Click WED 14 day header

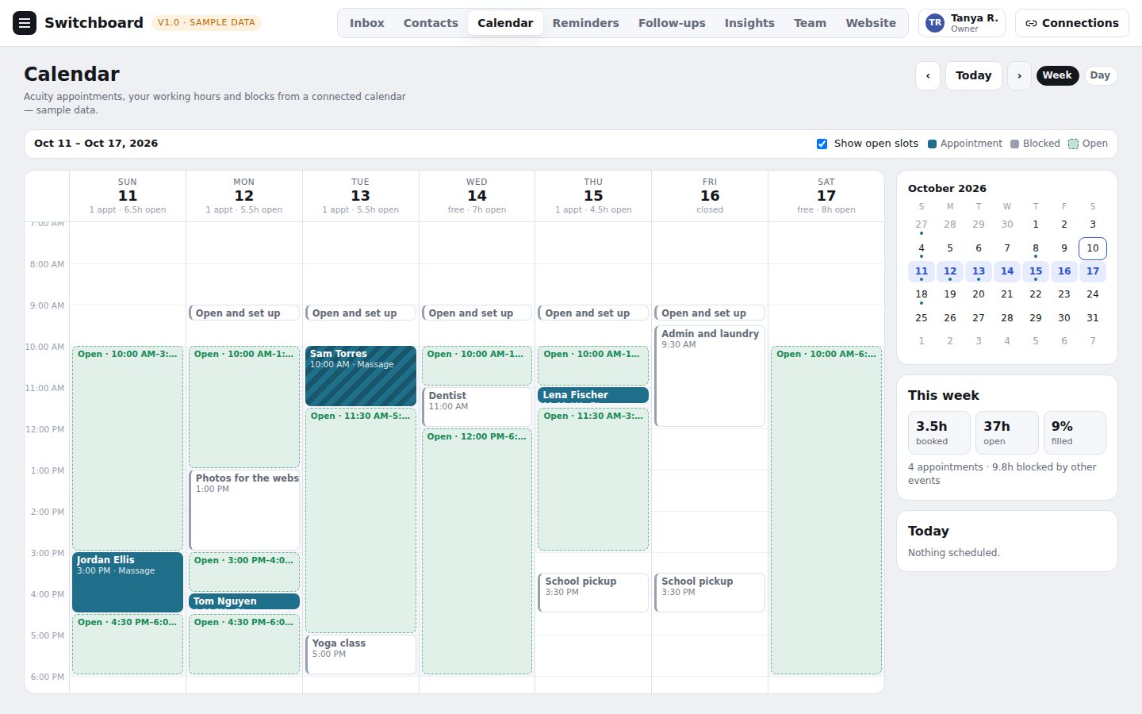[477, 196]
